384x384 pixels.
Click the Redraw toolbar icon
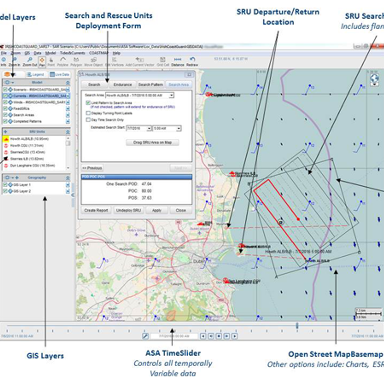(192, 60)
